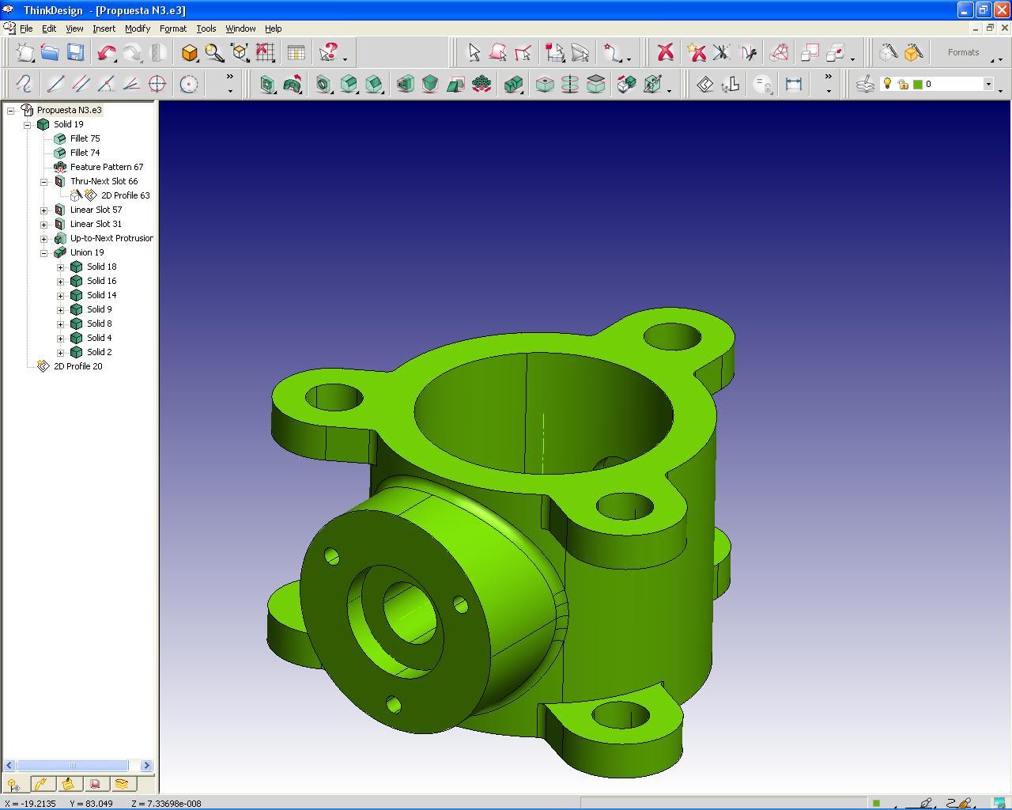The image size is (1012, 810).
Task: Expand the Linear Slot 57 node
Action: point(44,210)
